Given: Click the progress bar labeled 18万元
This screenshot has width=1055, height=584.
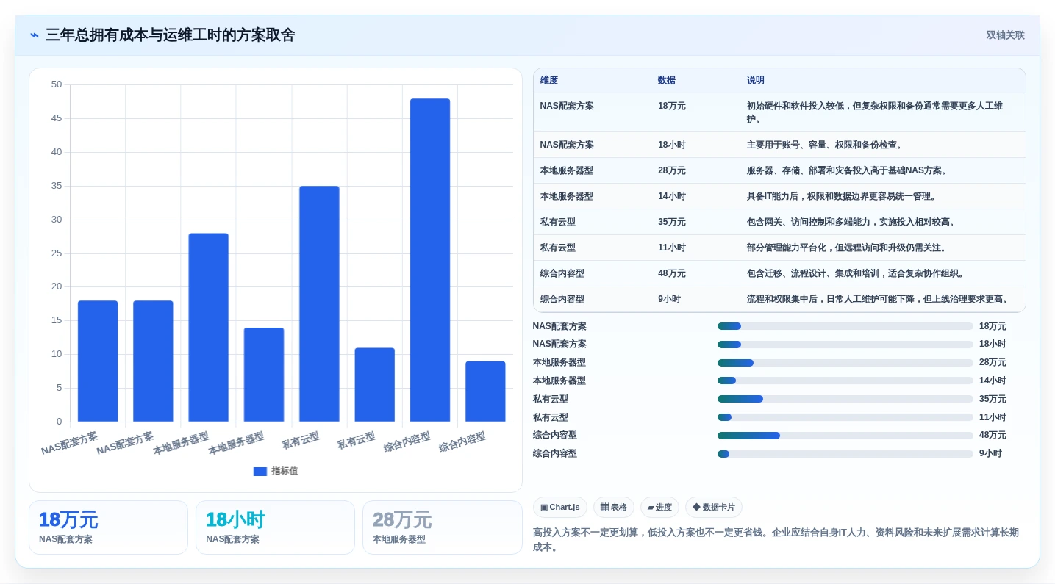Looking at the screenshot, I should pos(845,326).
